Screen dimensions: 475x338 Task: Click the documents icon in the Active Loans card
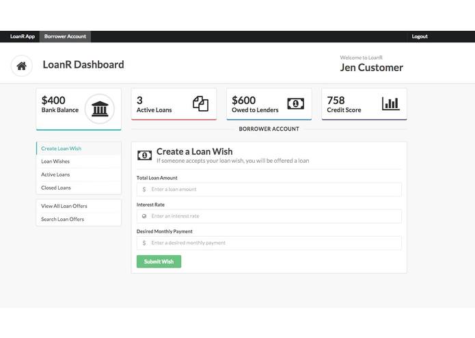200,104
